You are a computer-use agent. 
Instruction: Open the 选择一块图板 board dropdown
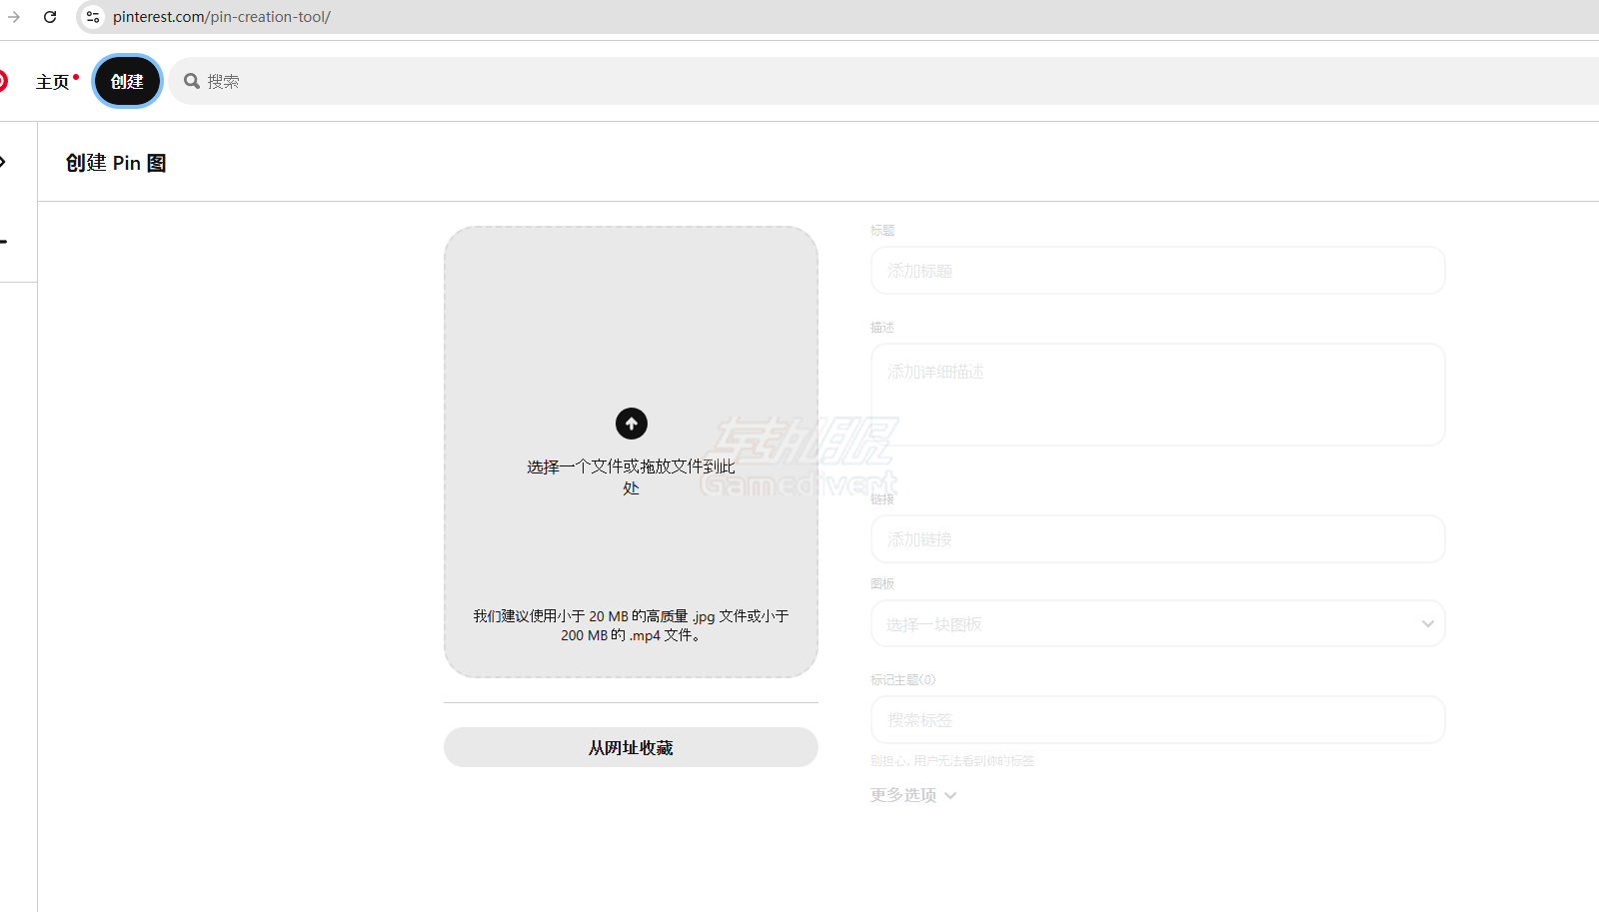[1157, 624]
